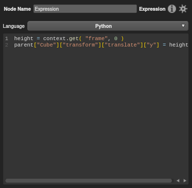192x188 pixels.
Task: Click the Expression node type label
Action: 152,9
